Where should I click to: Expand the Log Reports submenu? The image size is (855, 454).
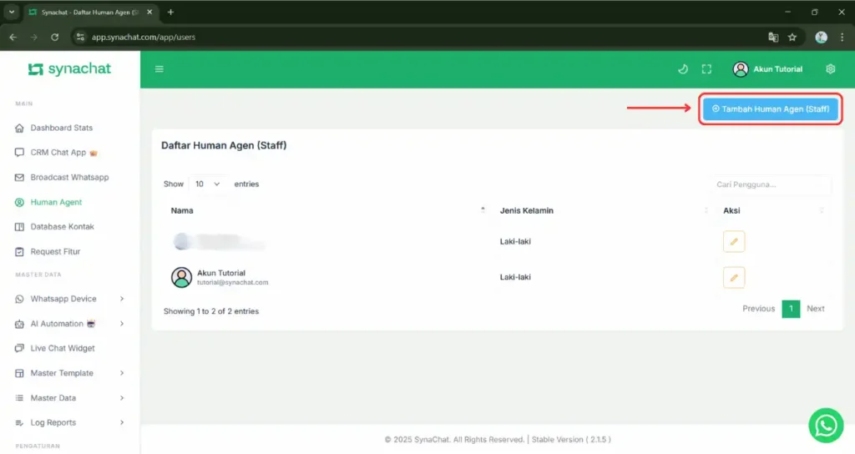70,422
